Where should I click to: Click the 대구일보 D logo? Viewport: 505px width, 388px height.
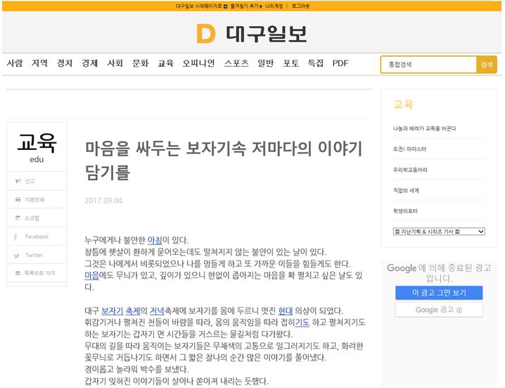205,33
